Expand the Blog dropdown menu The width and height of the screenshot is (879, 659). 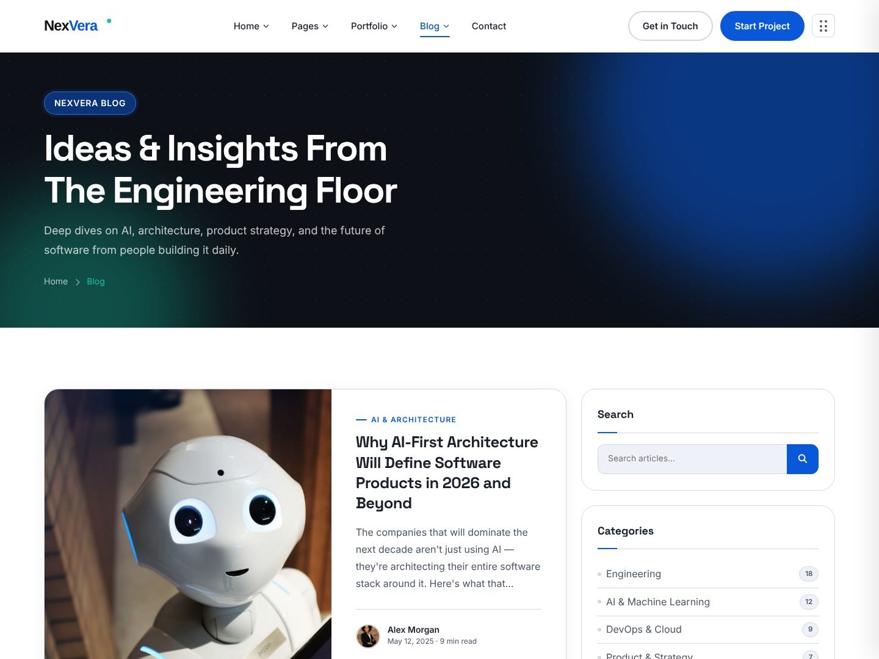pos(435,26)
